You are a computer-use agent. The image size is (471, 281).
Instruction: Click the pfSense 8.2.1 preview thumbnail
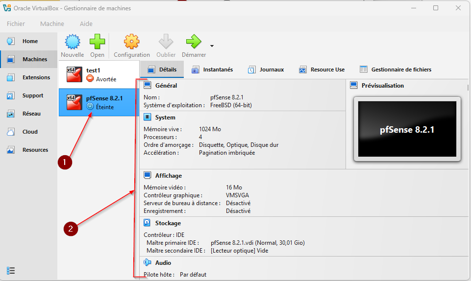[x=407, y=130]
